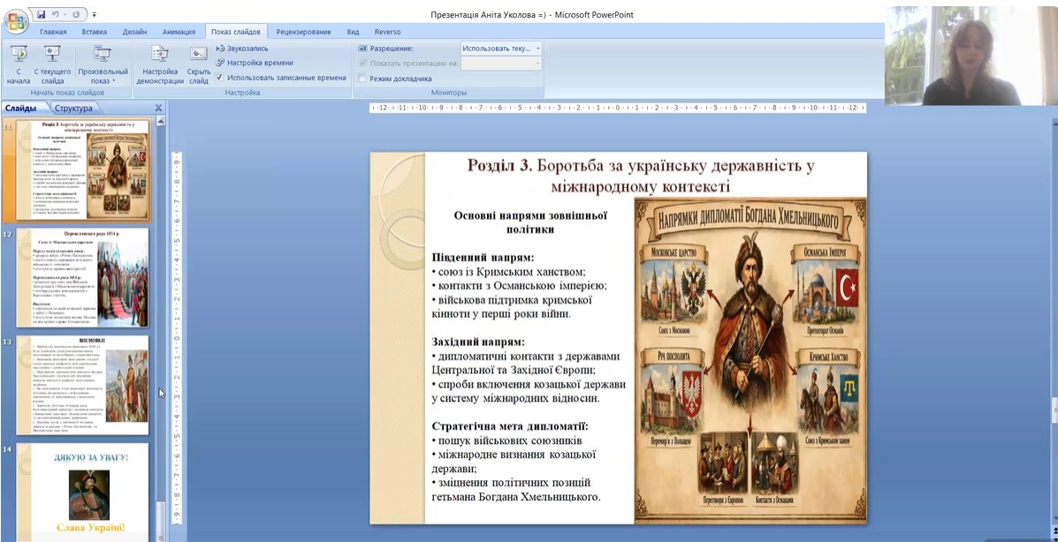
Task: Switch to Структура outline tab
Action: [x=73, y=109]
